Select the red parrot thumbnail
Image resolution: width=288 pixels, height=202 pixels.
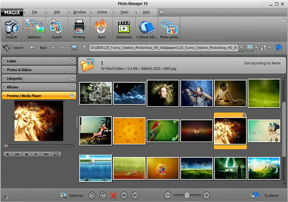pyautogui.click(x=163, y=131)
